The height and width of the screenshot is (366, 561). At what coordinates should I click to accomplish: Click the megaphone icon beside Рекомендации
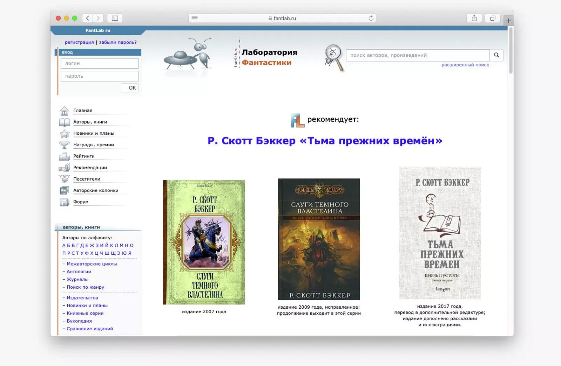tap(64, 168)
